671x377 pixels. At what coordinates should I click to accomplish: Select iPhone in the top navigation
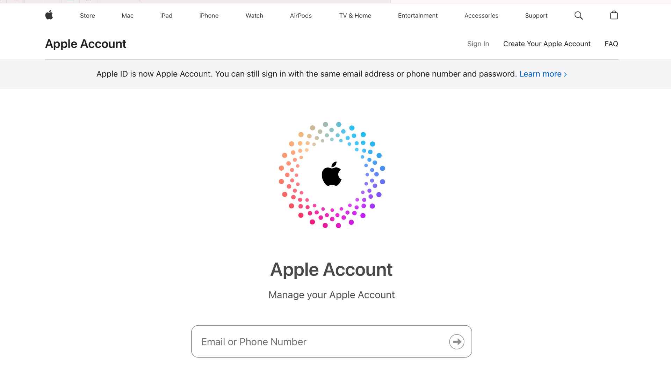coord(209,16)
